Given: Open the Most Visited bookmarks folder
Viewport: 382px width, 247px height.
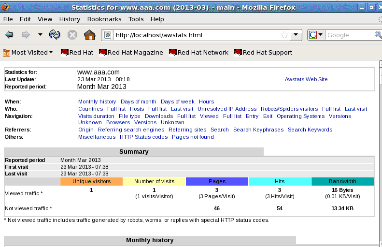Looking at the screenshot, I should click(28, 52).
